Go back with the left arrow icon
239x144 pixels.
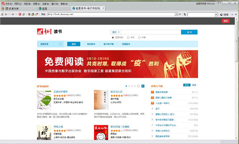[x=6, y=14]
